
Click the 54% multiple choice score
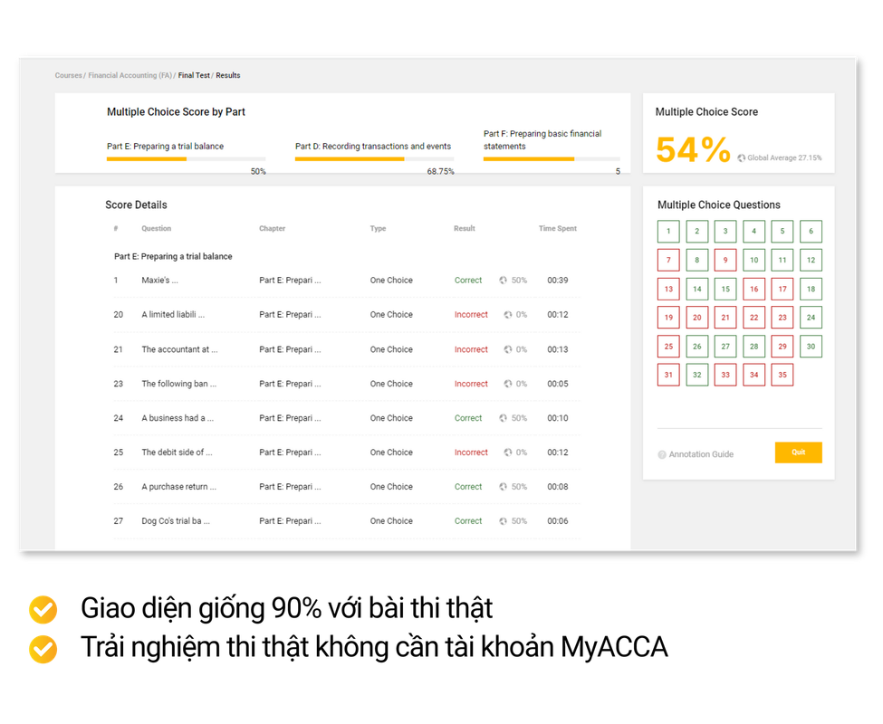point(693,150)
